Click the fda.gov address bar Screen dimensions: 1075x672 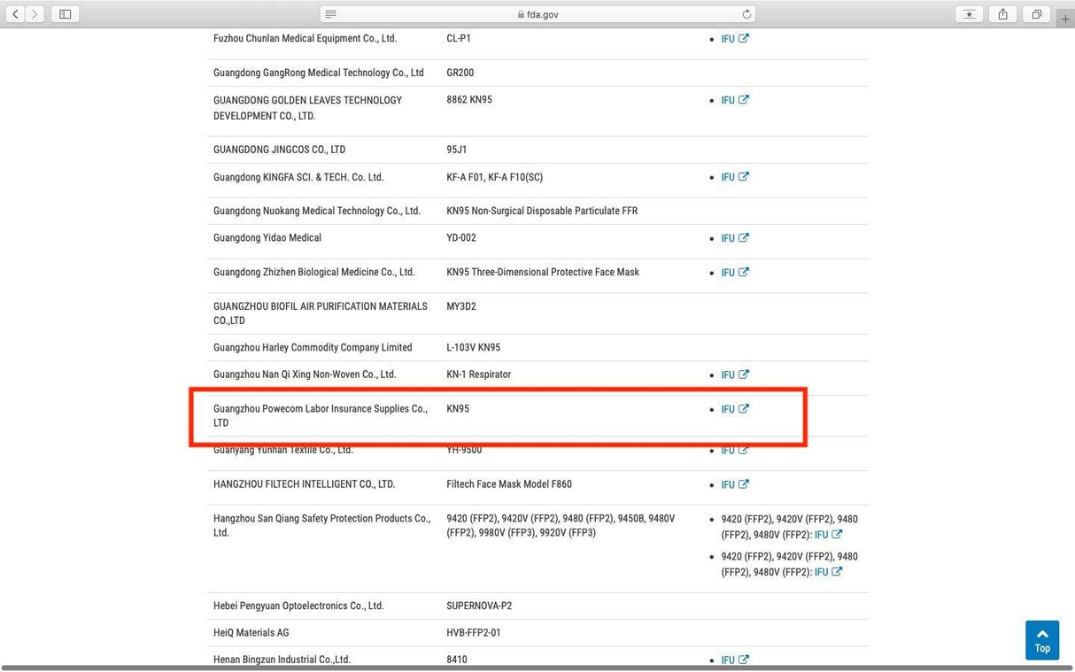pyautogui.click(x=537, y=14)
